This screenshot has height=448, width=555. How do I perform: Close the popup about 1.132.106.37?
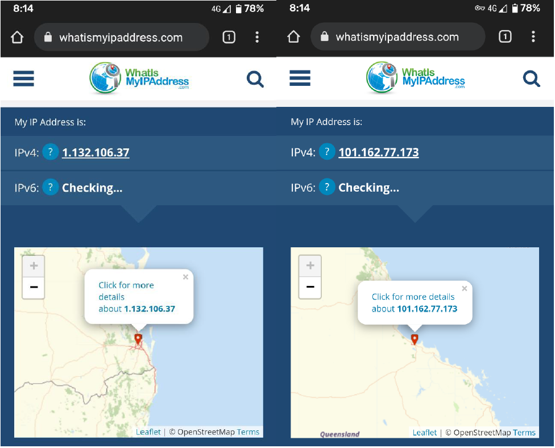pos(185,277)
